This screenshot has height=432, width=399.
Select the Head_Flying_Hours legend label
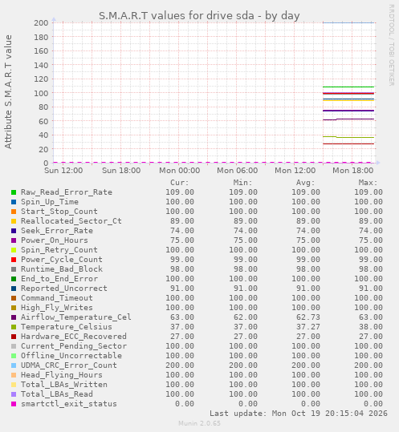[62, 375]
